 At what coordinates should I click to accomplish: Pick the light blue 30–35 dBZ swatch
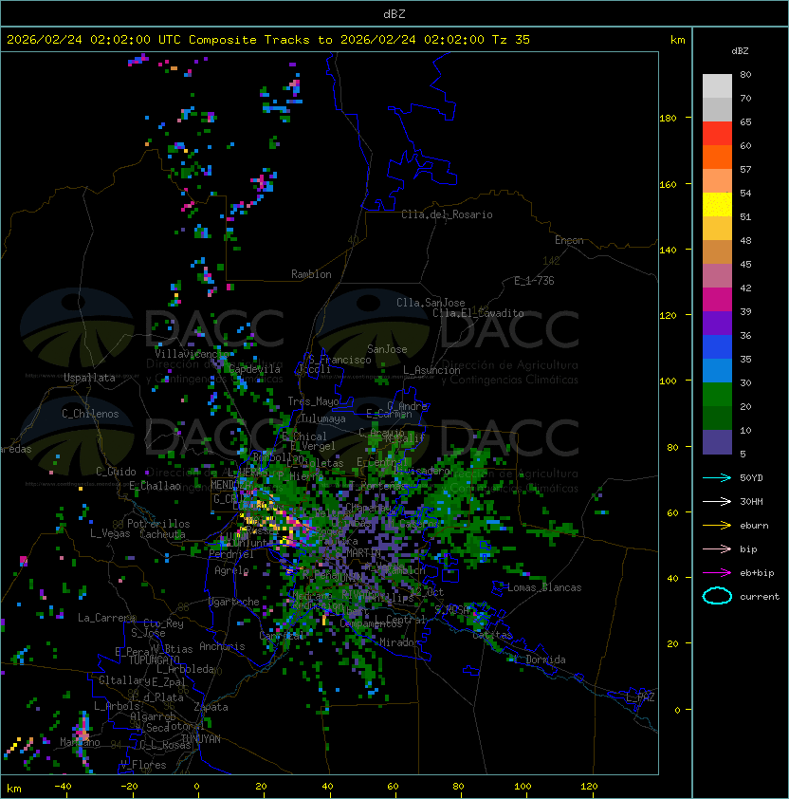coord(717,370)
